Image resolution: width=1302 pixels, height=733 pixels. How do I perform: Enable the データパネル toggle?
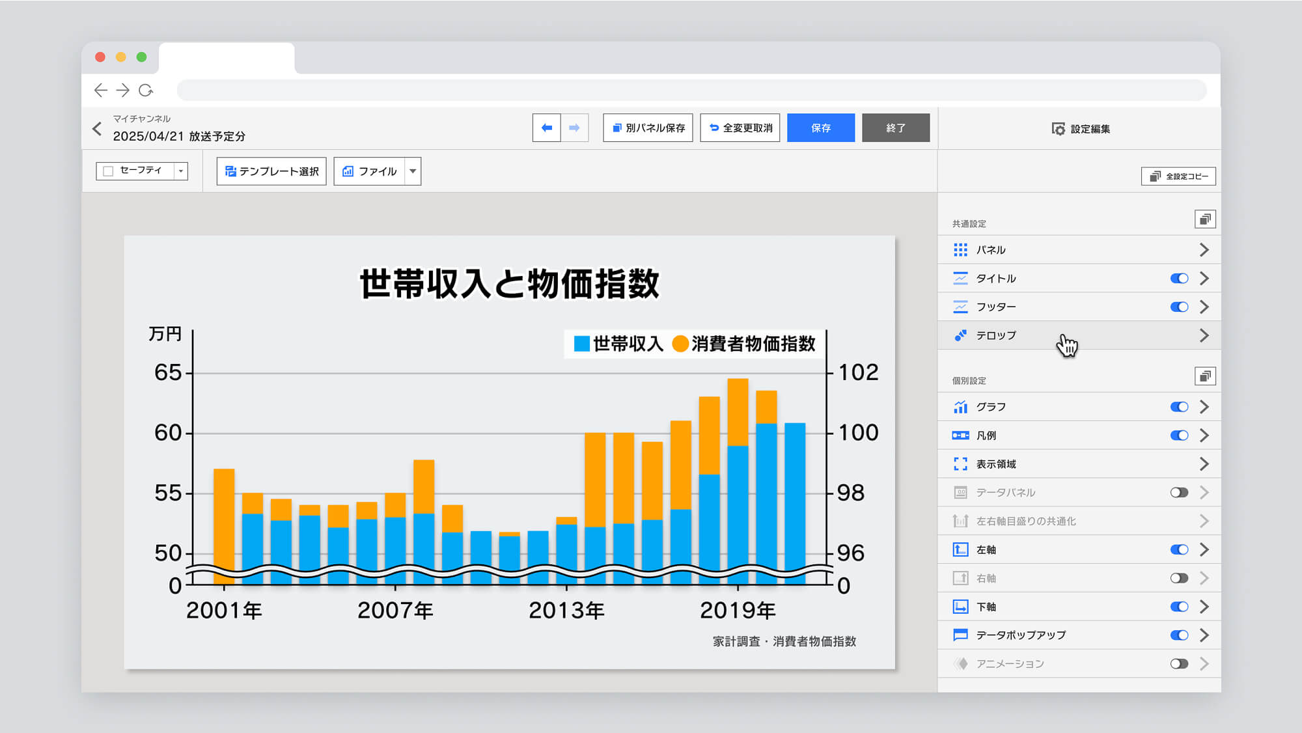click(x=1179, y=493)
